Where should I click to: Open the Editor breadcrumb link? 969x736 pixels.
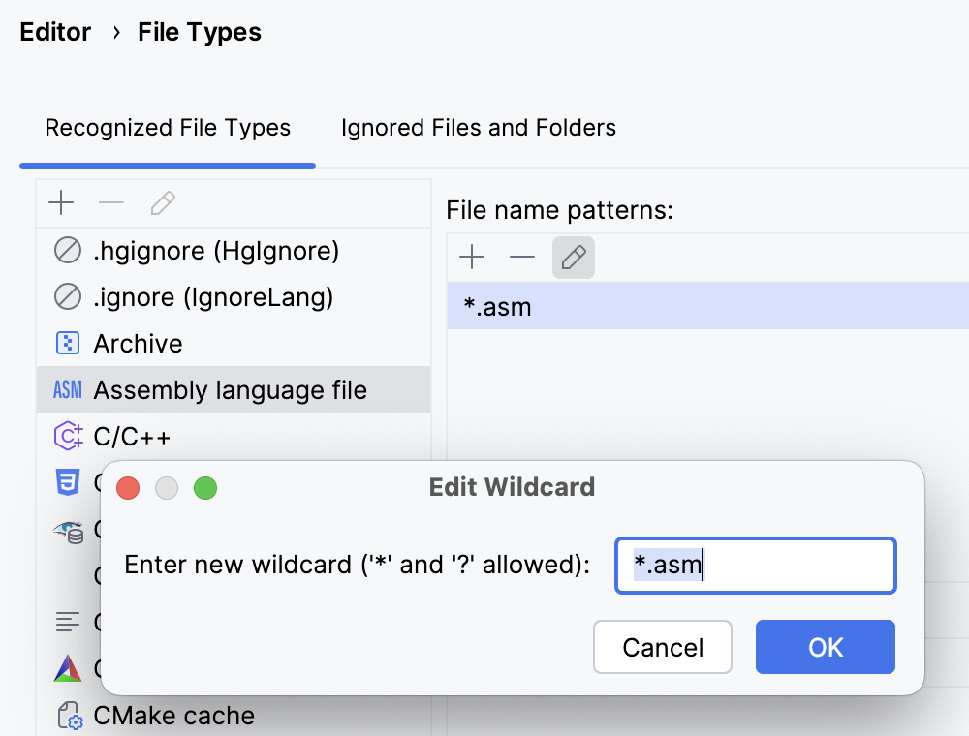coord(55,32)
